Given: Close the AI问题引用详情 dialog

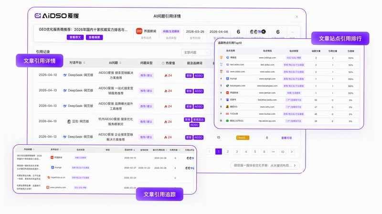Looking at the screenshot, I should click(297, 17).
